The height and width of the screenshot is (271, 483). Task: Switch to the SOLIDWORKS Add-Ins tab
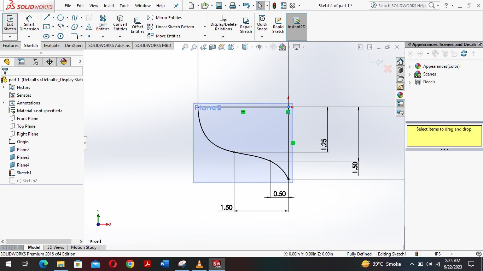(109, 46)
